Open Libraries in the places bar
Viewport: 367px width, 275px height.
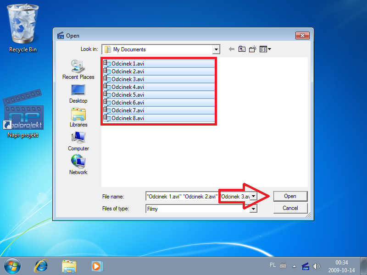[78, 117]
